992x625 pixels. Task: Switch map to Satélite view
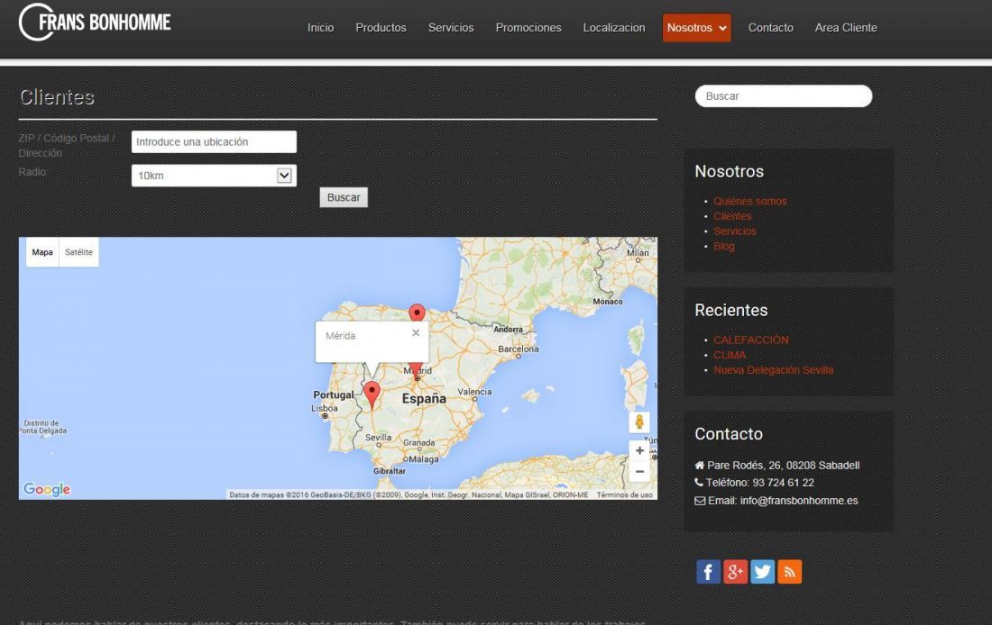[x=78, y=252]
